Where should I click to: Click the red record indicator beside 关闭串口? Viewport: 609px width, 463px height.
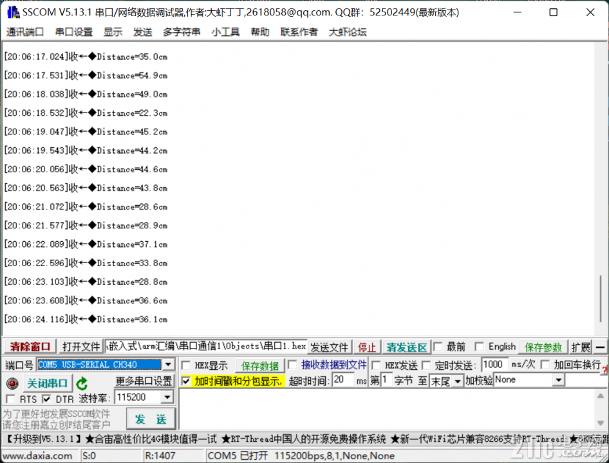(12, 383)
